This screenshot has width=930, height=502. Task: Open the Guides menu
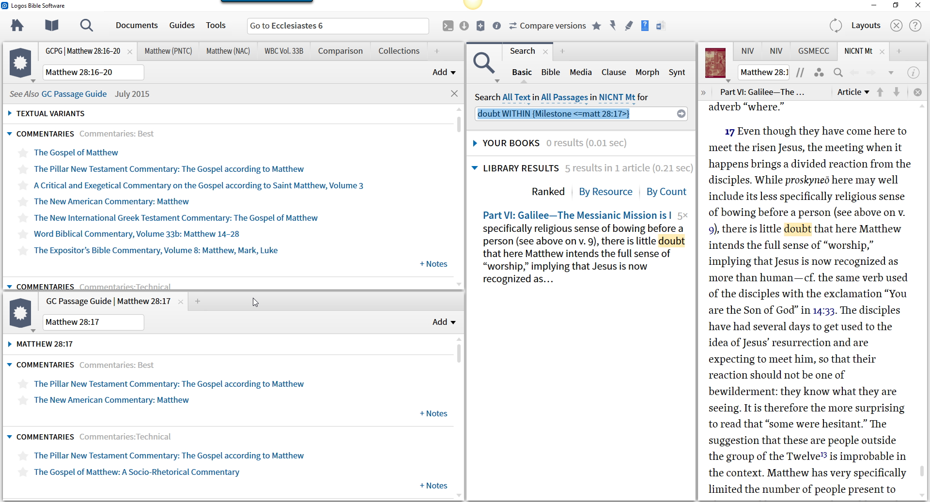[182, 25]
